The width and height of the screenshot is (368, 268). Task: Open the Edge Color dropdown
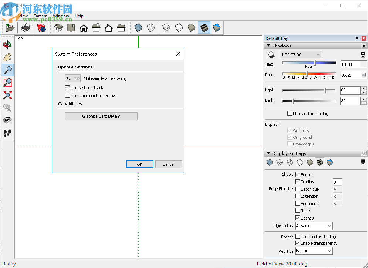point(313,226)
